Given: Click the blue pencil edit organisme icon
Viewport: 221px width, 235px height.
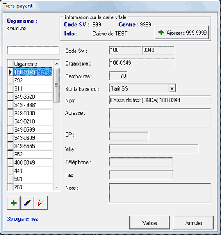Looking at the screenshot, I should point(27,203).
